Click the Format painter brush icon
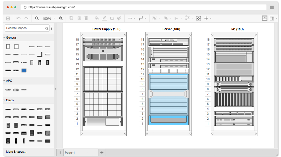 pyautogui.click(x=119, y=18)
